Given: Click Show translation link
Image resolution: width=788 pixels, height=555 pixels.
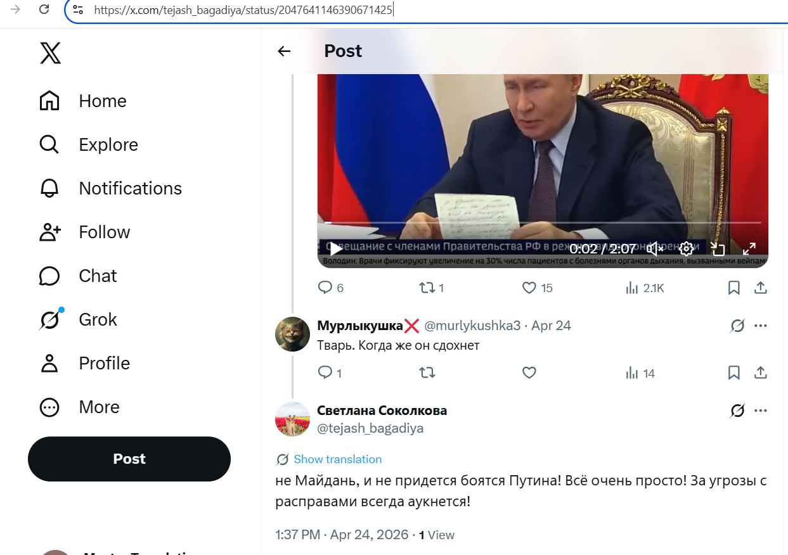Looking at the screenshot, I should click(x=337, y=459).
